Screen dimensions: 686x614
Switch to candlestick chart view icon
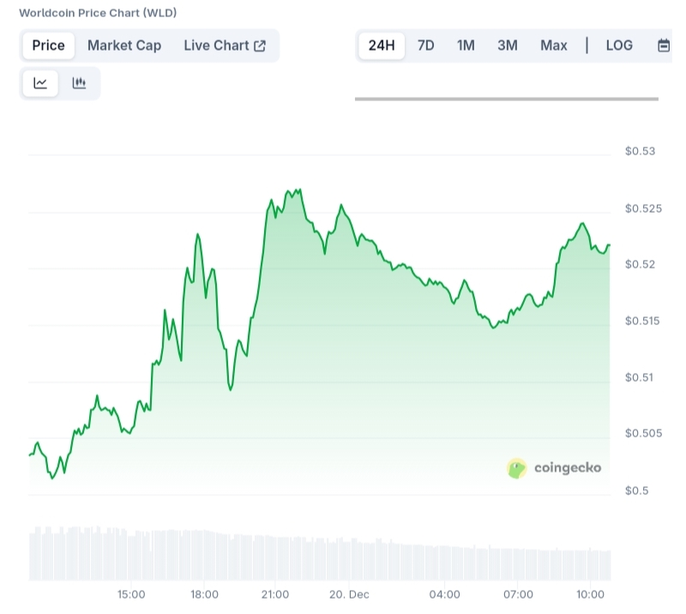79,83
